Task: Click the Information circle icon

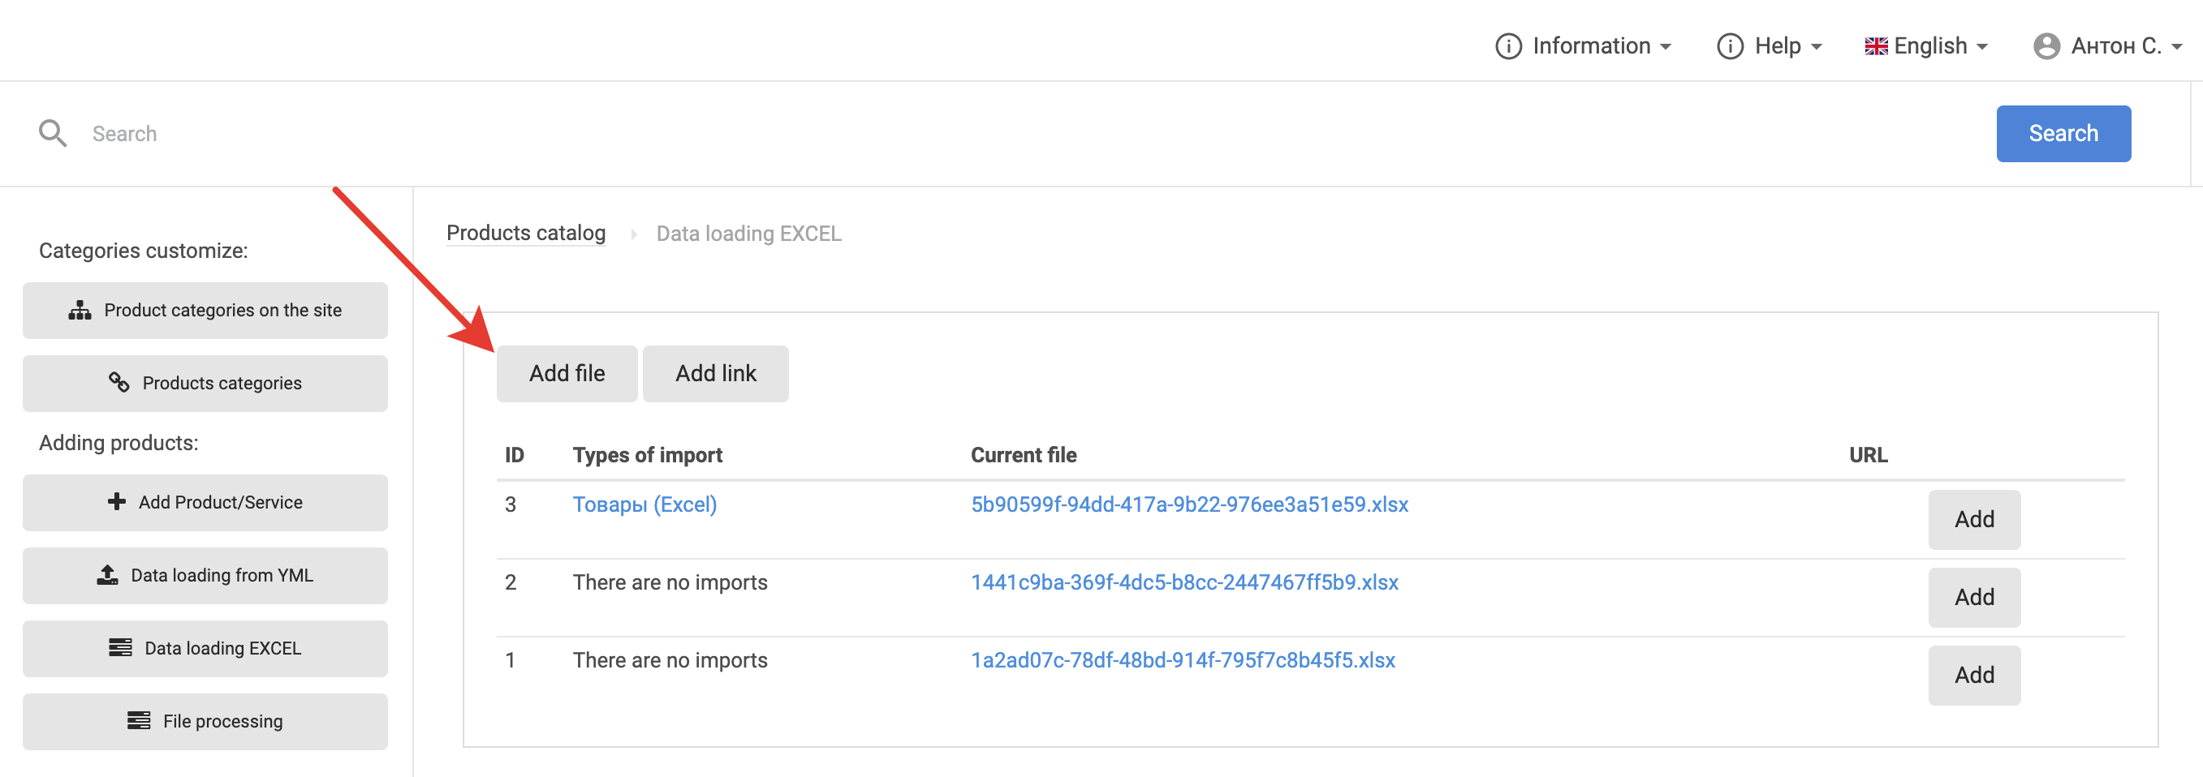Action: click(x=1507, y=46)
